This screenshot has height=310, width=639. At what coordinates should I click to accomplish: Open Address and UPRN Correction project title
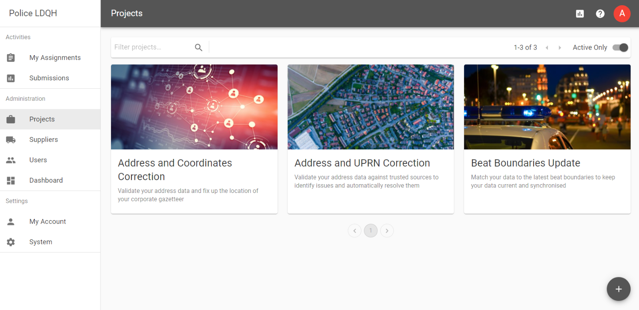click(362, 163)
